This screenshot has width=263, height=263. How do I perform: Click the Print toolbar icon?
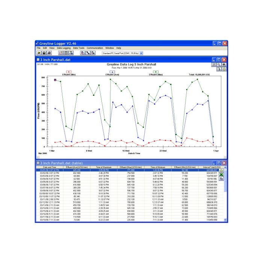click(49, 53)
